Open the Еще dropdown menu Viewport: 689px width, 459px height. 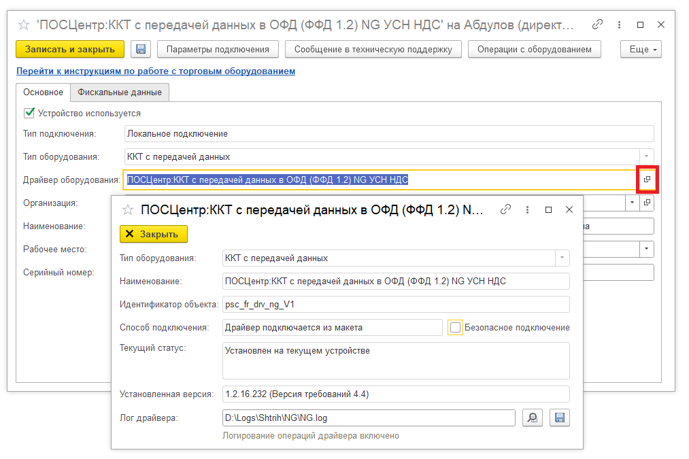coord(641,49)
